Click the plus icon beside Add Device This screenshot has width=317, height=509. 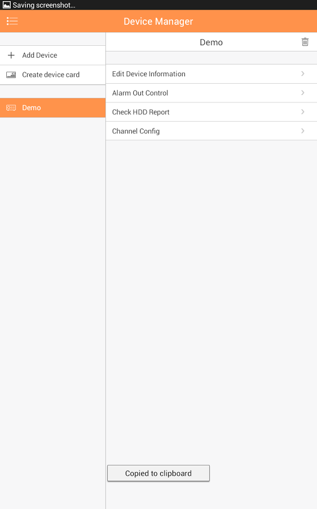coord(11,55)
